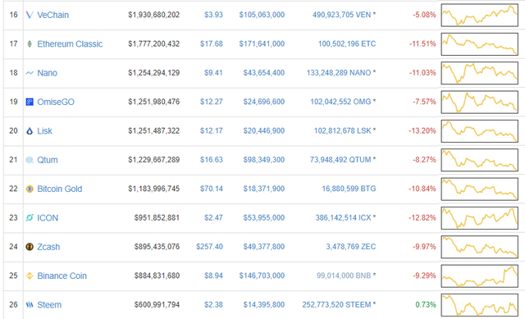View Zcash price chart thumbnail
The height and width of the screenshot is (319, 525).
(x=479, y=247)
